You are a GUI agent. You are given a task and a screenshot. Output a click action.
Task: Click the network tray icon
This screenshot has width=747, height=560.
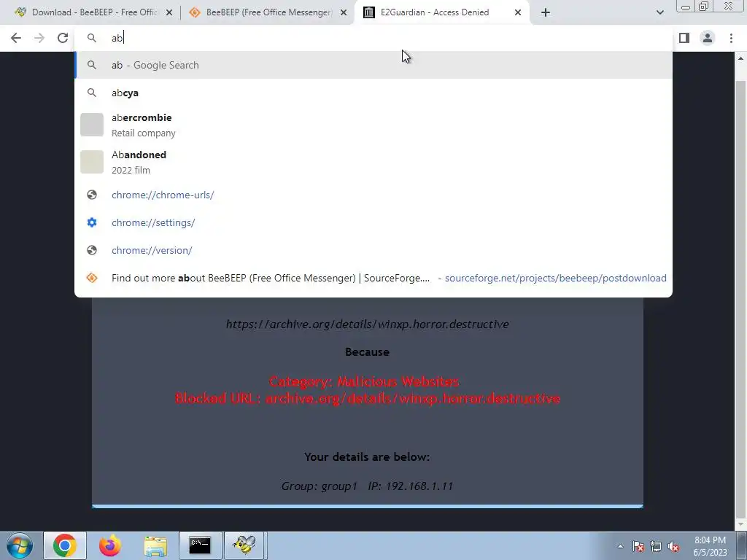pyautogui.click(x=656, y=546)
